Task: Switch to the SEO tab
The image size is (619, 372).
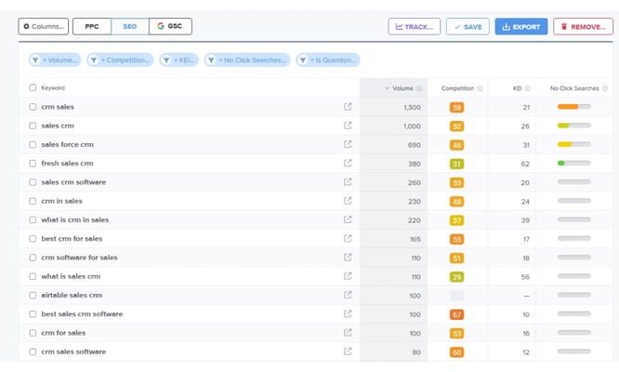Action: point(130,26)
